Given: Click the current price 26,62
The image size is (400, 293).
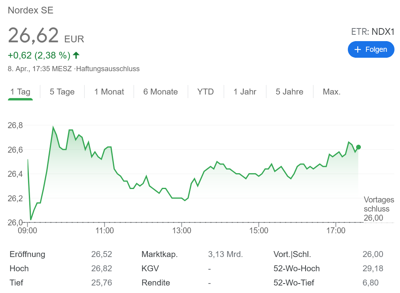Looking at the screenshot, I should point(34,36).
